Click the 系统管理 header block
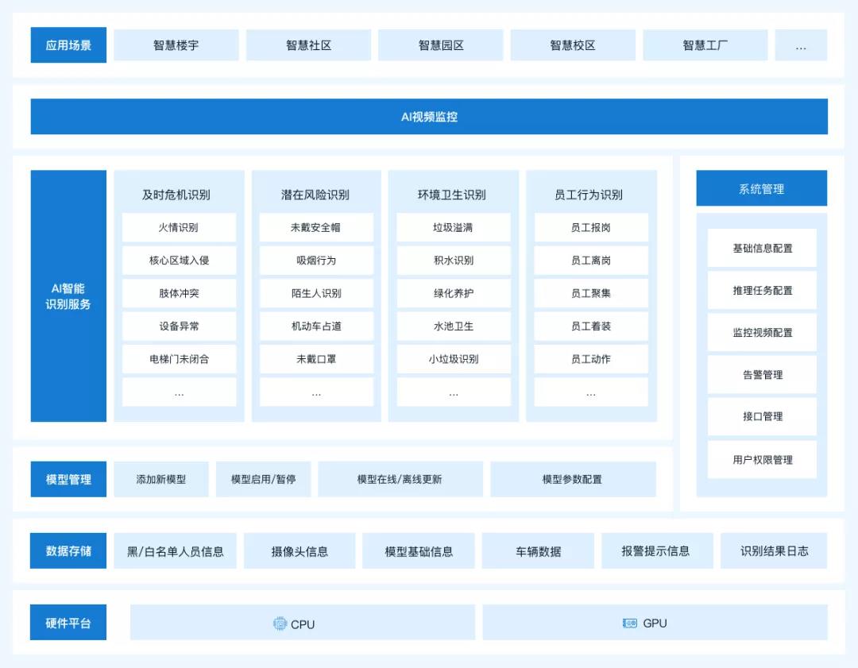The width and height of the screenshot is (858, 668). pyautogui.click(x=762, y=188)
